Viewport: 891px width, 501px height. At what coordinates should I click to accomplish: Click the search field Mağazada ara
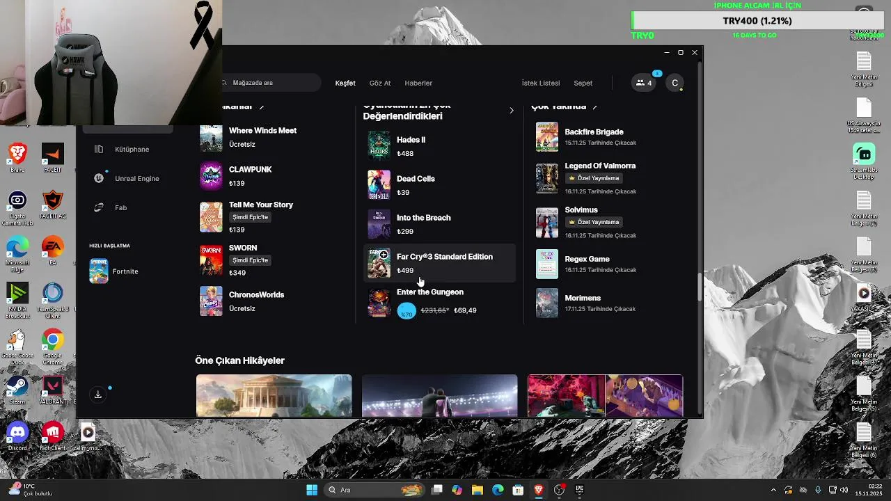(x=271, y=83)
